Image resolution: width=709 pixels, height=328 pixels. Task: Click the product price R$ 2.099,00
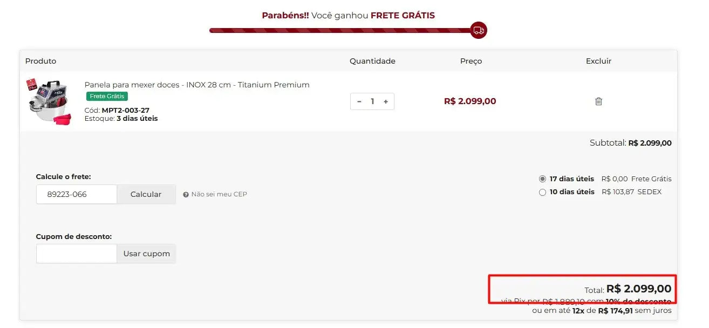470,101
